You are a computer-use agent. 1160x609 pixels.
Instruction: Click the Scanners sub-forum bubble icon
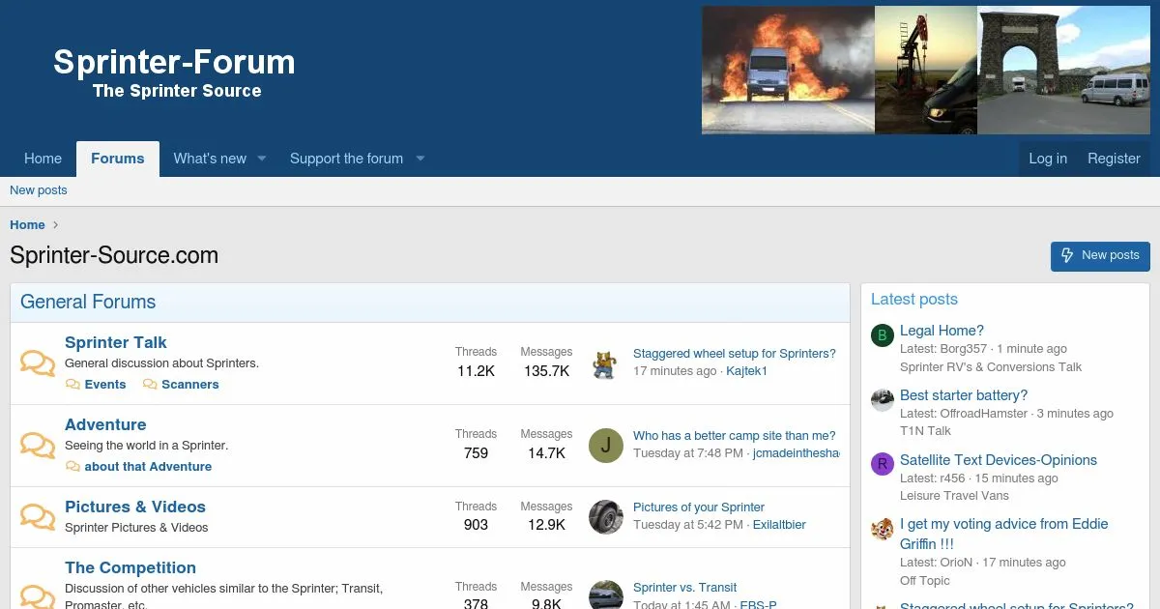click(x=150, y=385)
